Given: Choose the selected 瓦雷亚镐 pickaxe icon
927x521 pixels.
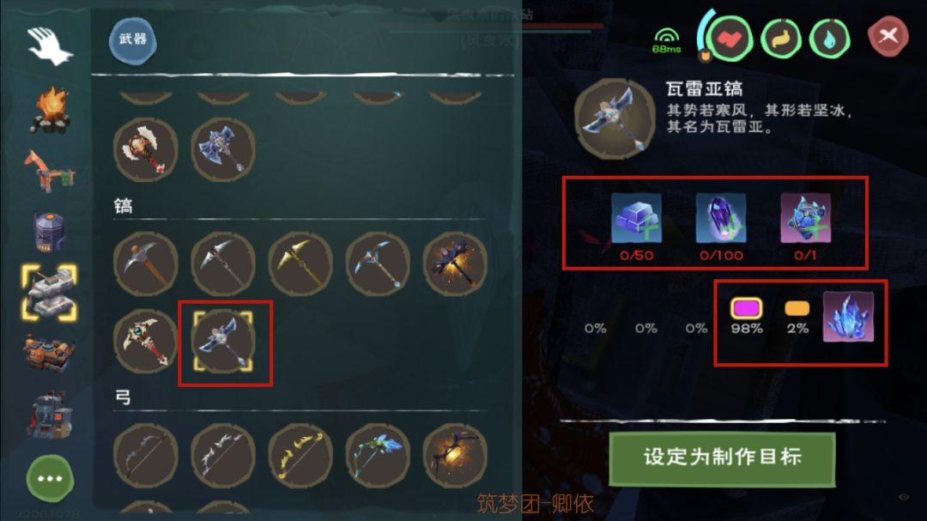Looking at the screenshot, I should (223, 342).
